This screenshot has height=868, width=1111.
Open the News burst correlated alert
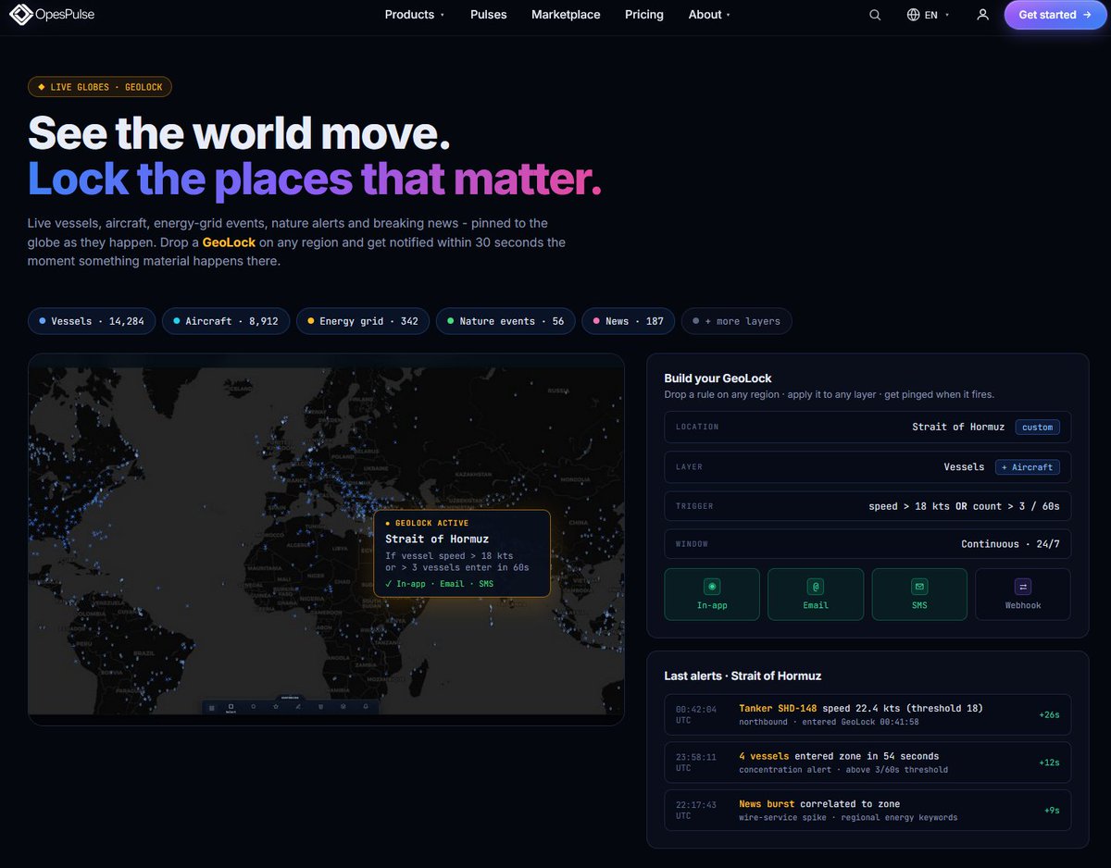click(x=868, y=810)
